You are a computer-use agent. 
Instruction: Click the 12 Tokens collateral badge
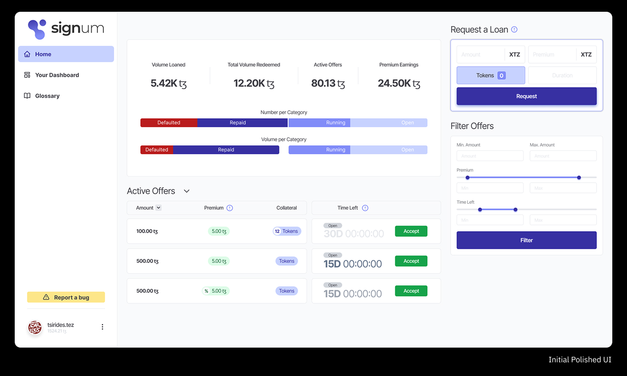tap(287, 231)
